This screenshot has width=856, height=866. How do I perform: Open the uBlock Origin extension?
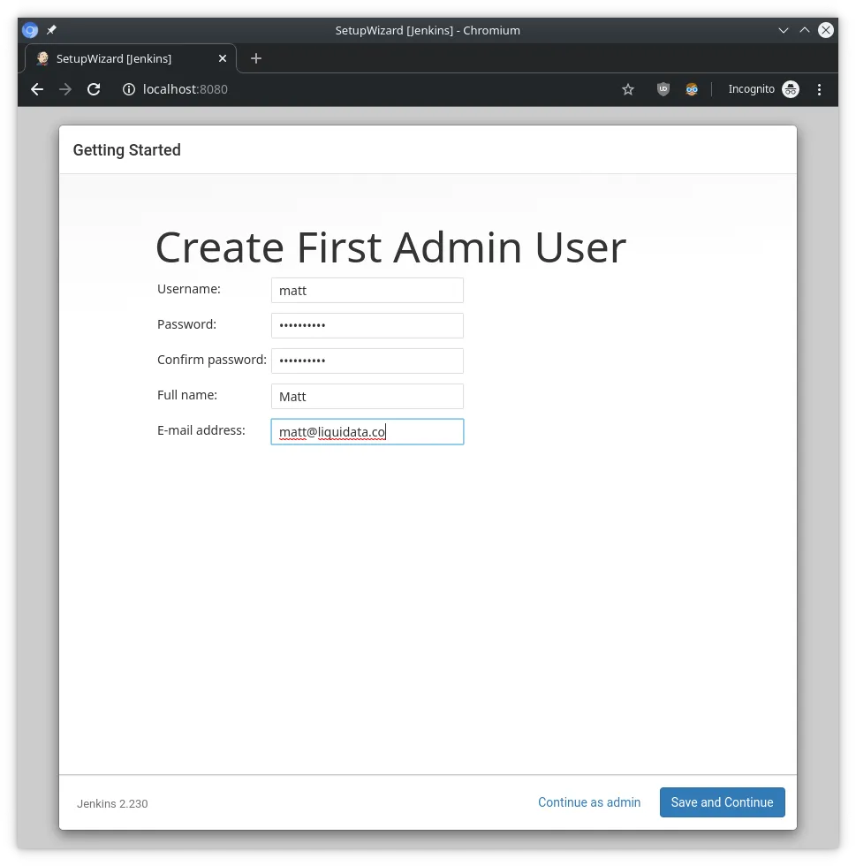pyautogui.click(x=663, y=88)
